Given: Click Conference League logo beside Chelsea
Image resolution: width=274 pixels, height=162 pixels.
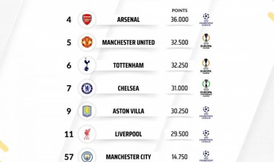Looking at the screenshot, I should point(206,88).
